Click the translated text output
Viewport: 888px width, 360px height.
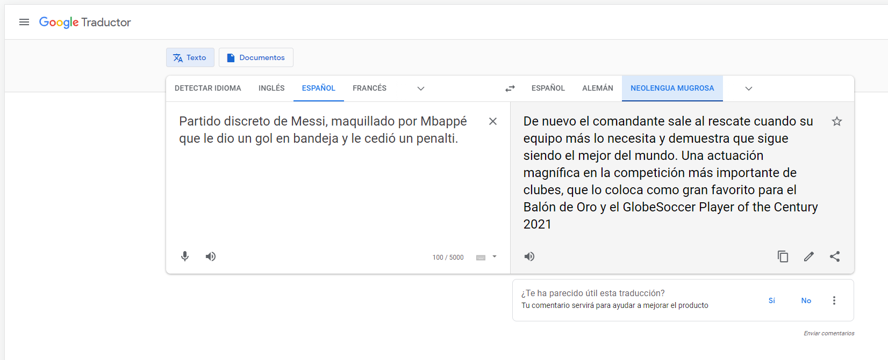671,172
